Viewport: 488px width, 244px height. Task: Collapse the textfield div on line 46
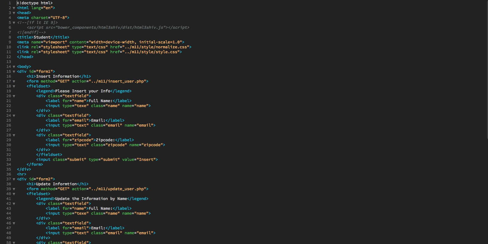pos(14,223)
